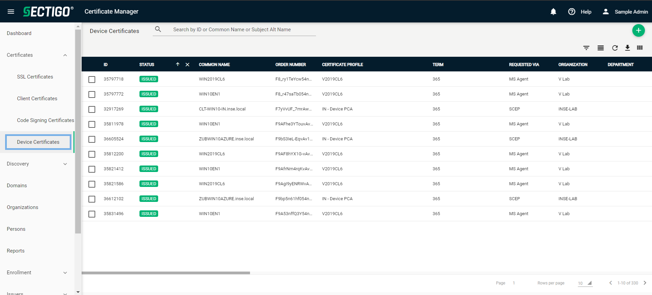The image size is (652, 295).
Task: Select checkbox for certificate 36612102
Action: click(92, 199)
